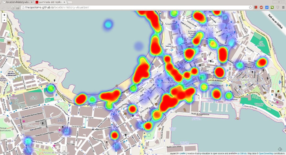The width and height of the screenshot is (286, 155).
Task: Click the page icon in address bar
Action: [x=23, y=7]
